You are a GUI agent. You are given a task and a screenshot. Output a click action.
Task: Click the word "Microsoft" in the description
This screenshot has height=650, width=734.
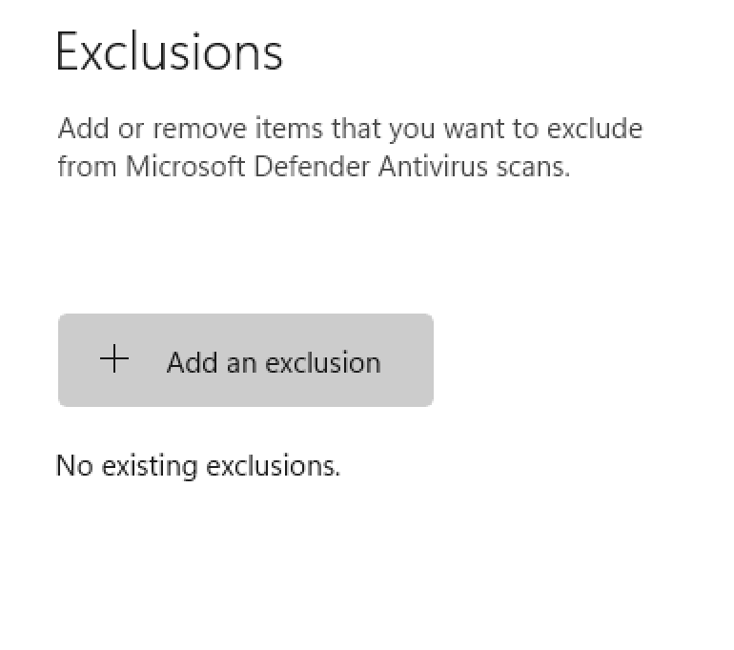coord(180,167)
